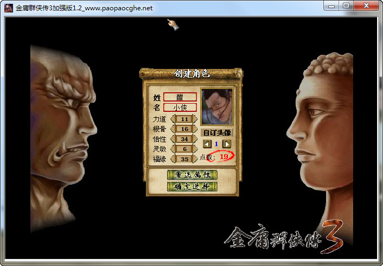Click 重选属性 to reroll attributes
Screen dimensions: 383x266
click(x=192, y=175)
